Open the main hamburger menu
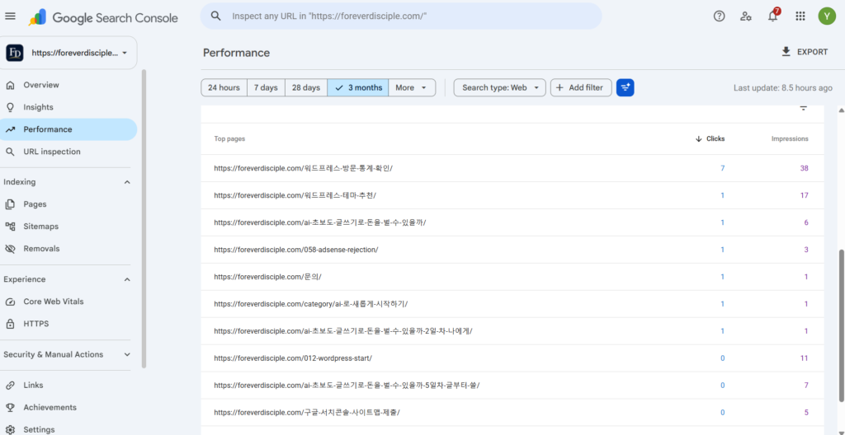 pyautogui.click(x=10, y=16)
